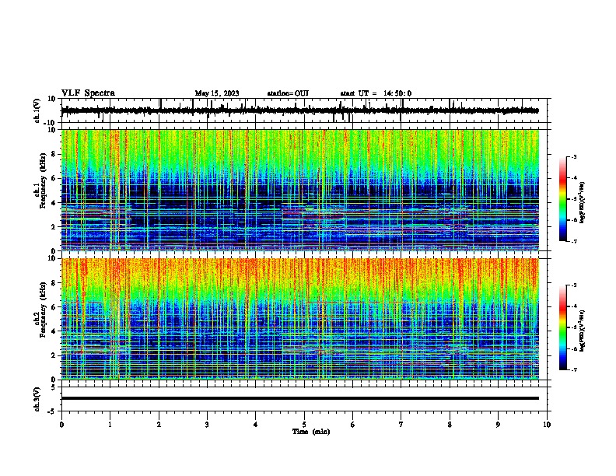Click time axis tick label "1"
Image resolution: width=616 pixels, height=476 pixels.
(x=110, y=425)
